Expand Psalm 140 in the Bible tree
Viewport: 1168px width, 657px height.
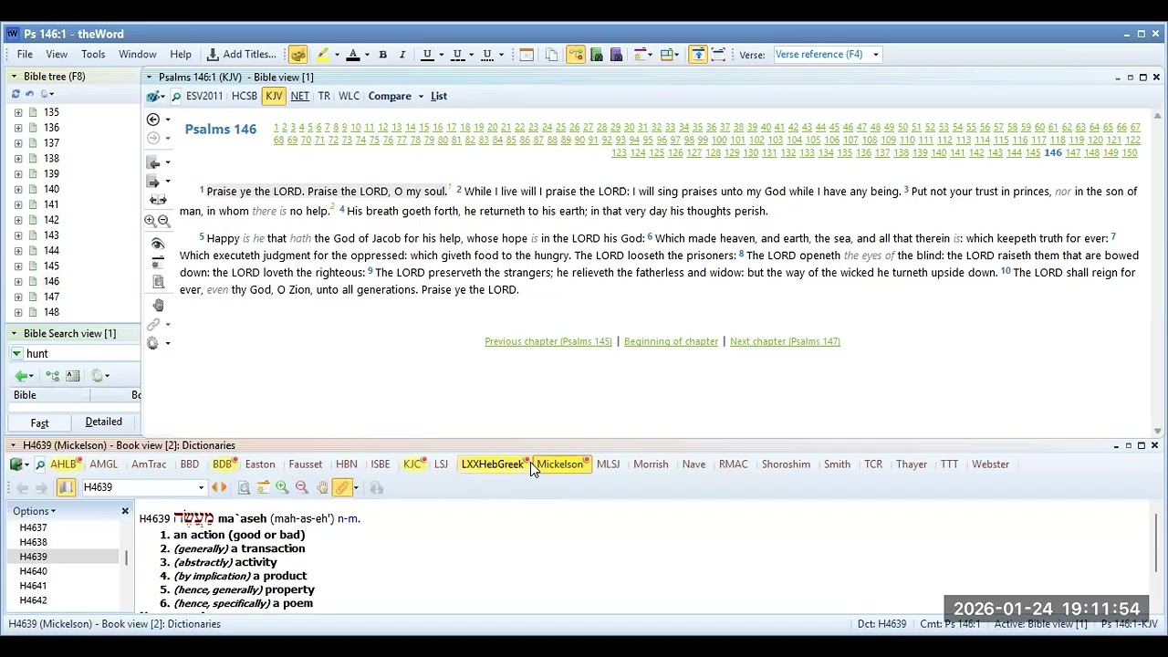click(x=18, y=189)
